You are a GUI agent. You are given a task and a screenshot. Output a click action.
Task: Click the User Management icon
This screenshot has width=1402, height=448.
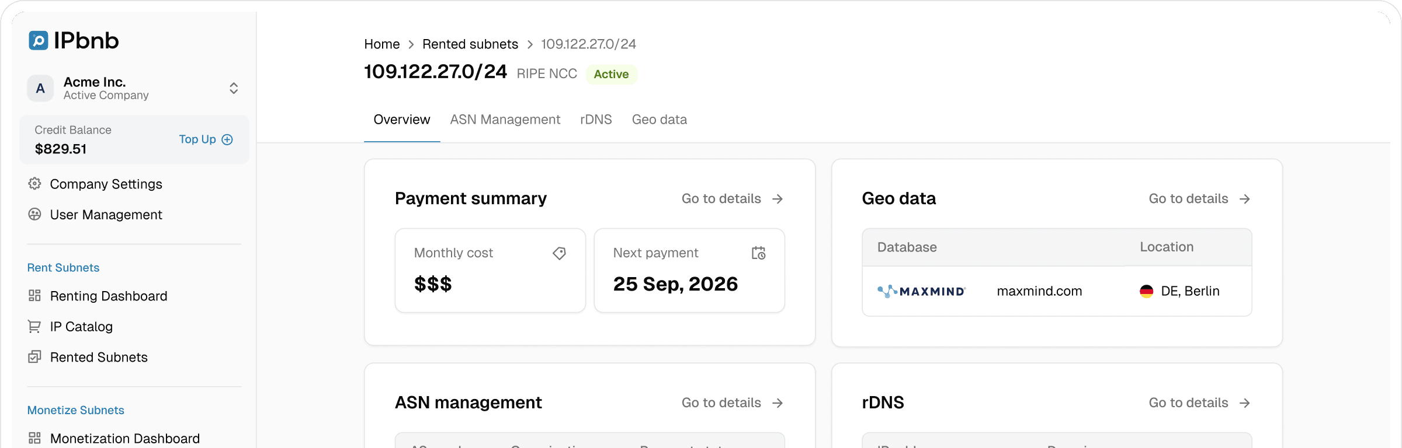34,215
